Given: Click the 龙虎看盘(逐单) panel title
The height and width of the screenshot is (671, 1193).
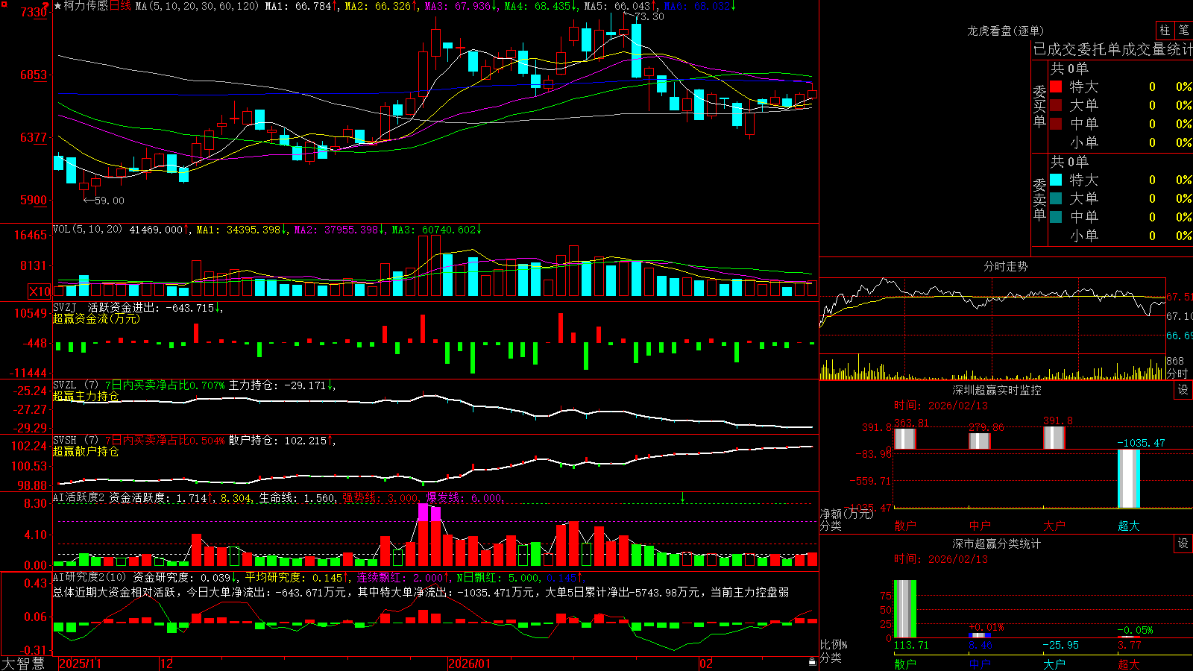Looking at the screenshot, I should click(1006, 31).
